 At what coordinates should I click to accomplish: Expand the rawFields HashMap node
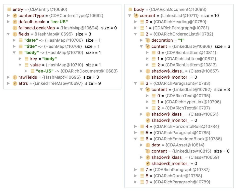click(8, 77)
